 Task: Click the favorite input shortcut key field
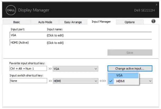(x=28, y=69)
